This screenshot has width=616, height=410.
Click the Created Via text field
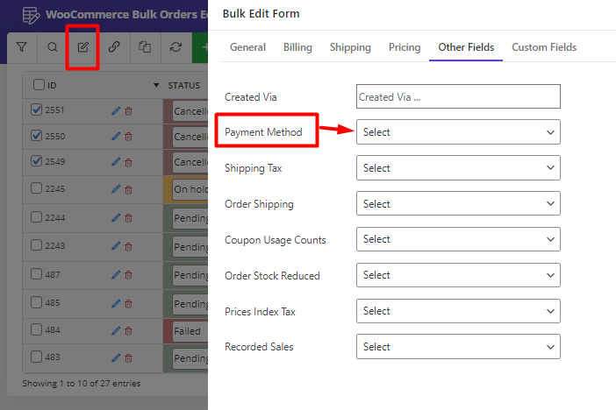[x=458, y=96]
